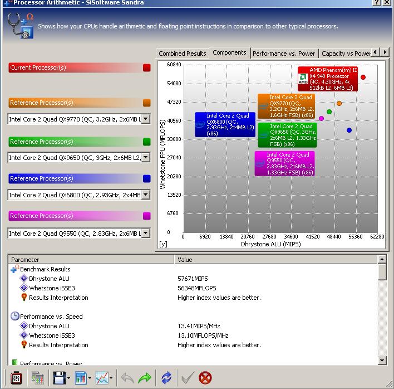The height and width of the screenshot is (389, 394).
Task: Click the grey back arrow icon
Action: click(x=127, y=378)
